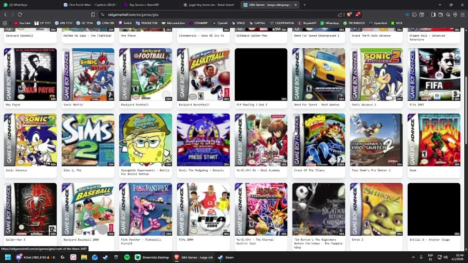Open the Fifa 2004 cover

point(203,209)
